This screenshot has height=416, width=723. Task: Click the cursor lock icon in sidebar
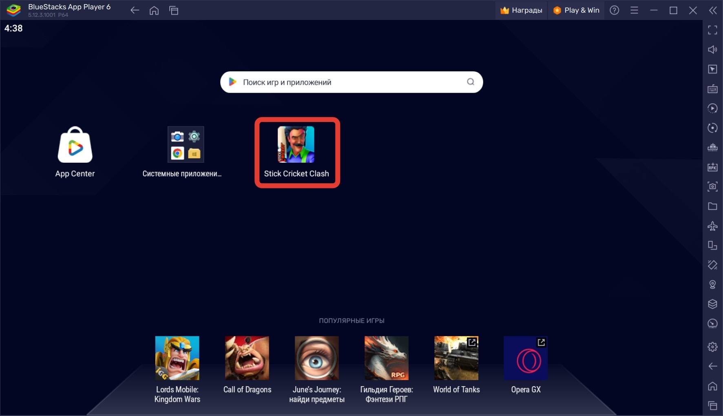coord(712,69)
